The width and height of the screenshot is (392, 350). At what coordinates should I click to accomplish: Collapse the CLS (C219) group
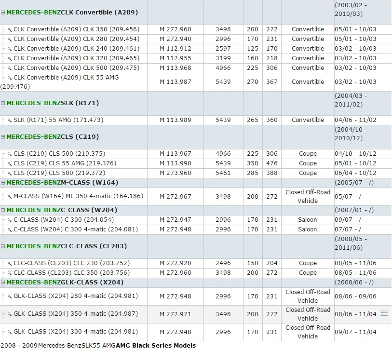pyautogui.click(x=3, y=137)
